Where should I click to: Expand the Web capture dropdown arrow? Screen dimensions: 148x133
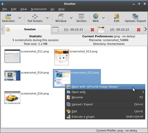point(103,18)
